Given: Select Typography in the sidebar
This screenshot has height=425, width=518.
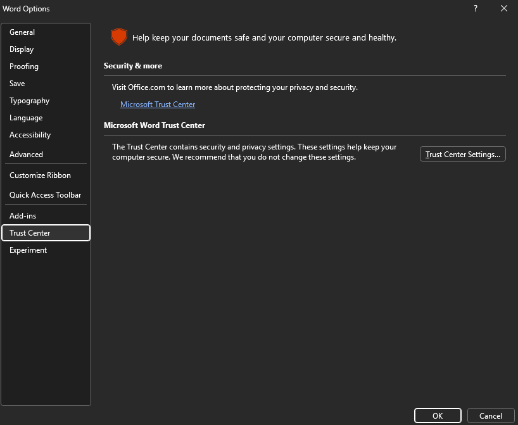Looking at the screenshot, I should click(x=46, y=101).
